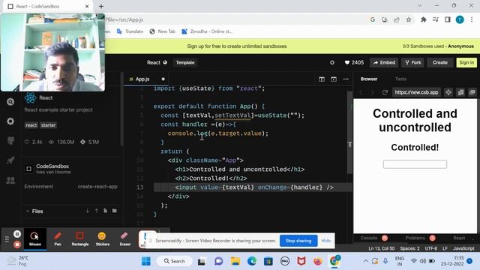Open the rocket deployment icon in sidebar
The image size is (480, 270).
[10, 160]
